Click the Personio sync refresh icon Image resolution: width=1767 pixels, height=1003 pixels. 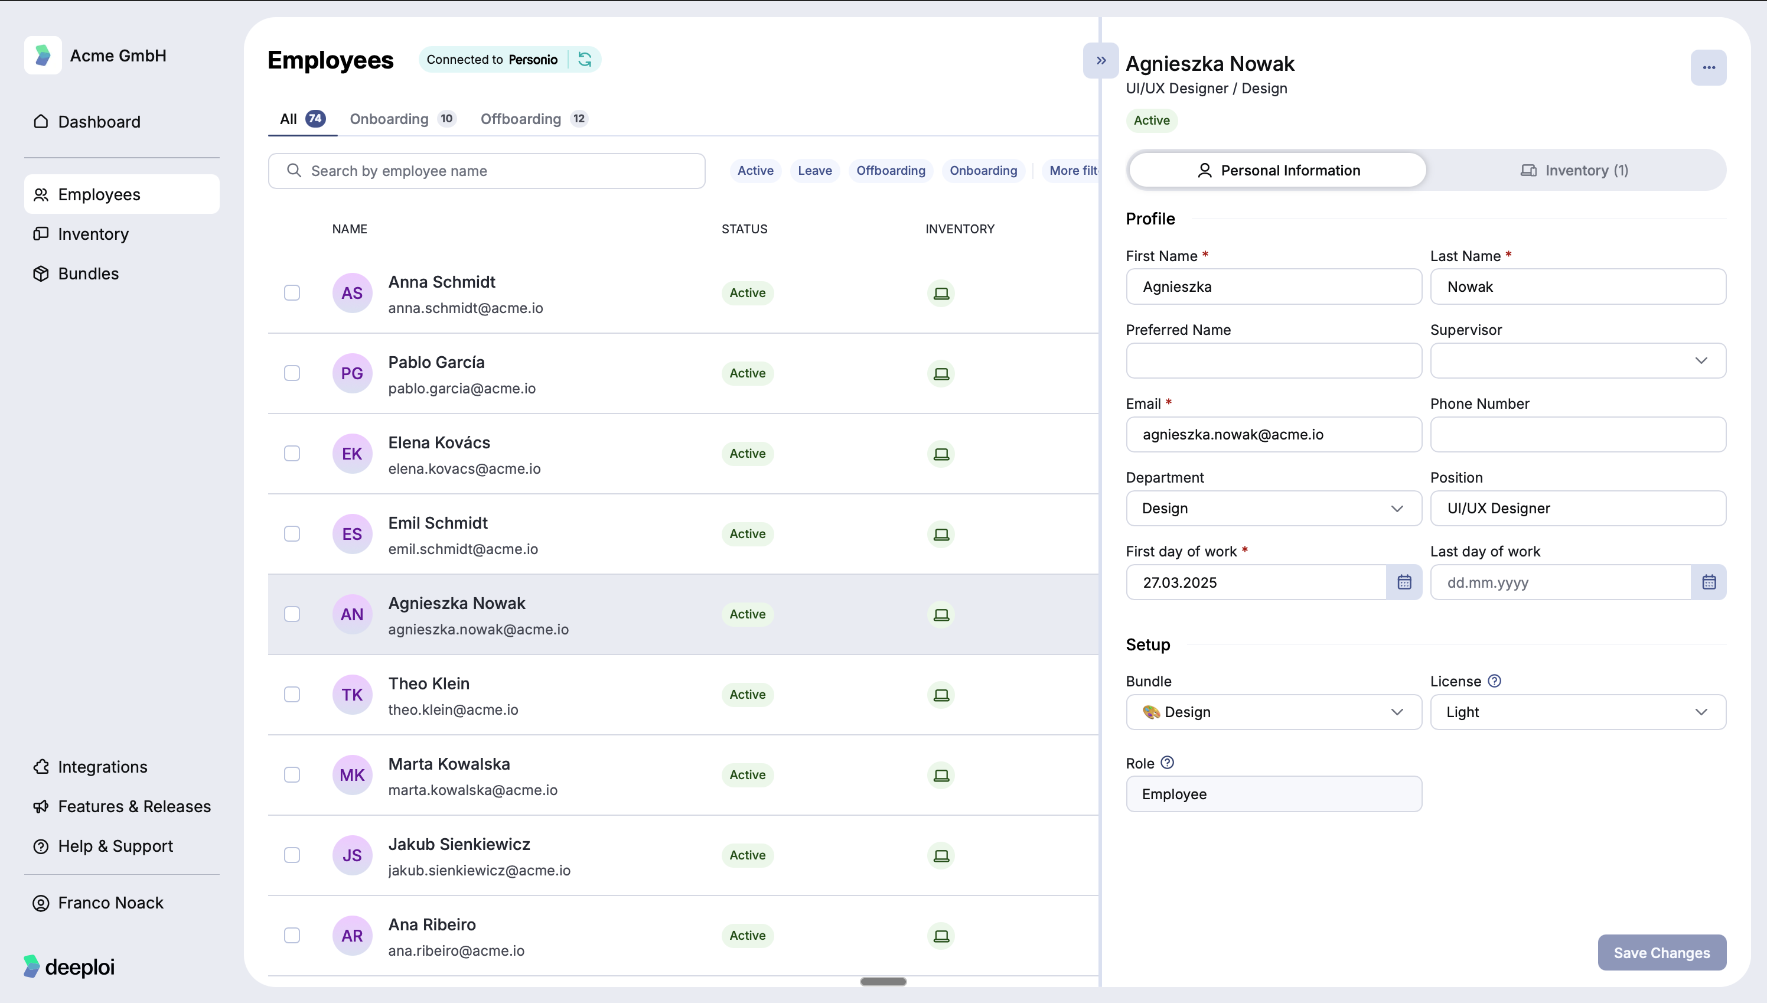(x=584, y=59)
